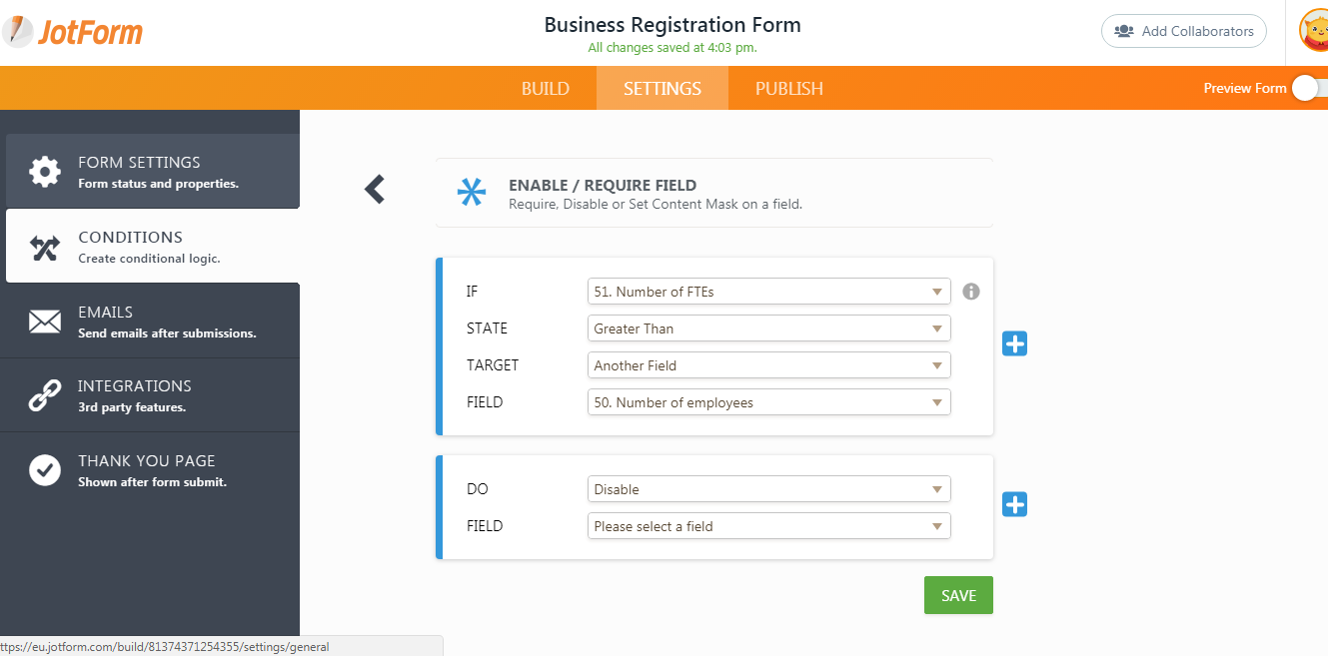Screen dimensions: 1328x656
Task: Click the Emails envelope icon
Action: tap(45, 322)
